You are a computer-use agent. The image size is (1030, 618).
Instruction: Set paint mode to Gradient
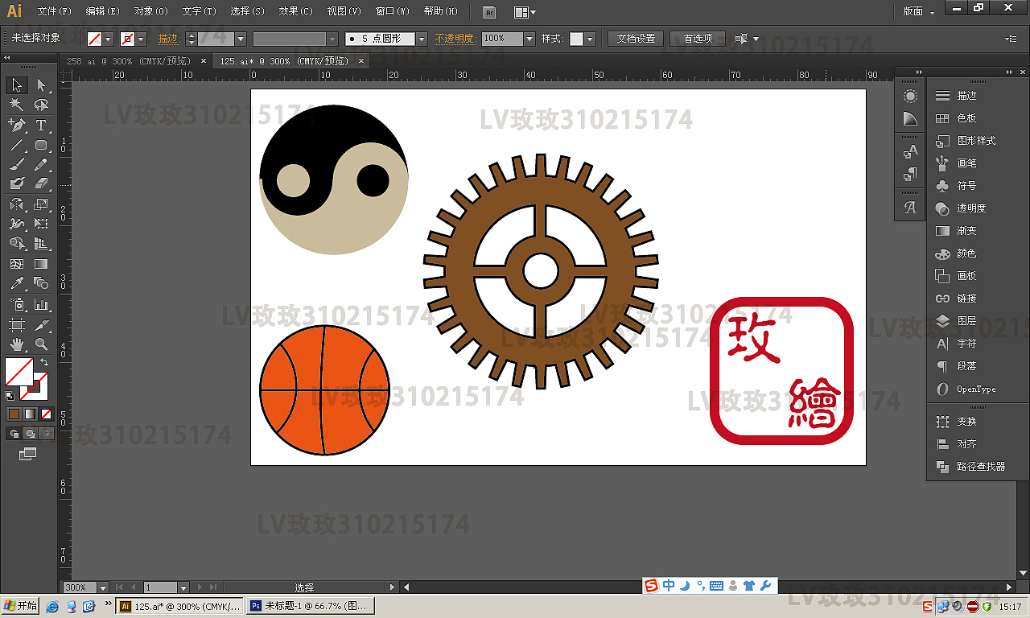click(x=30, y=414)
